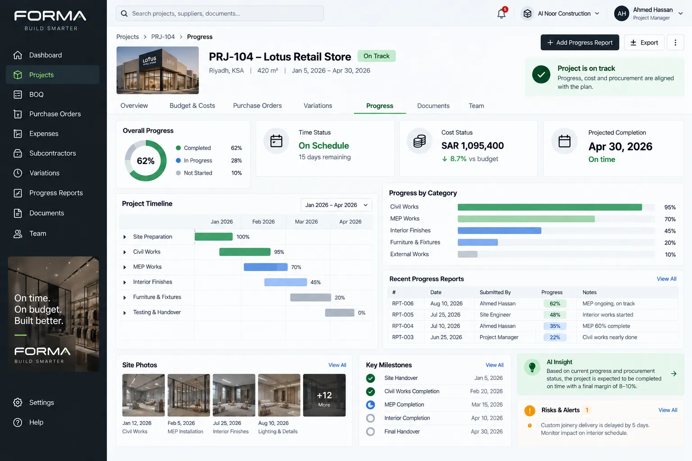
Task: Open Settings via the gear icon
Action: [18, 402]
